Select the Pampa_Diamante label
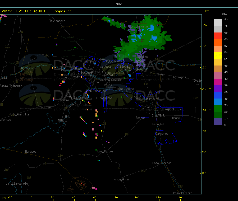238x201 pixels. tap(11, 86)
